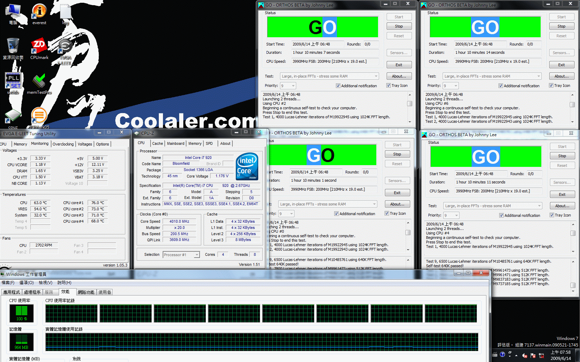Click the muted speaker volume tray icon
Viewport: 580px width, 362px height.
(524, 355)
